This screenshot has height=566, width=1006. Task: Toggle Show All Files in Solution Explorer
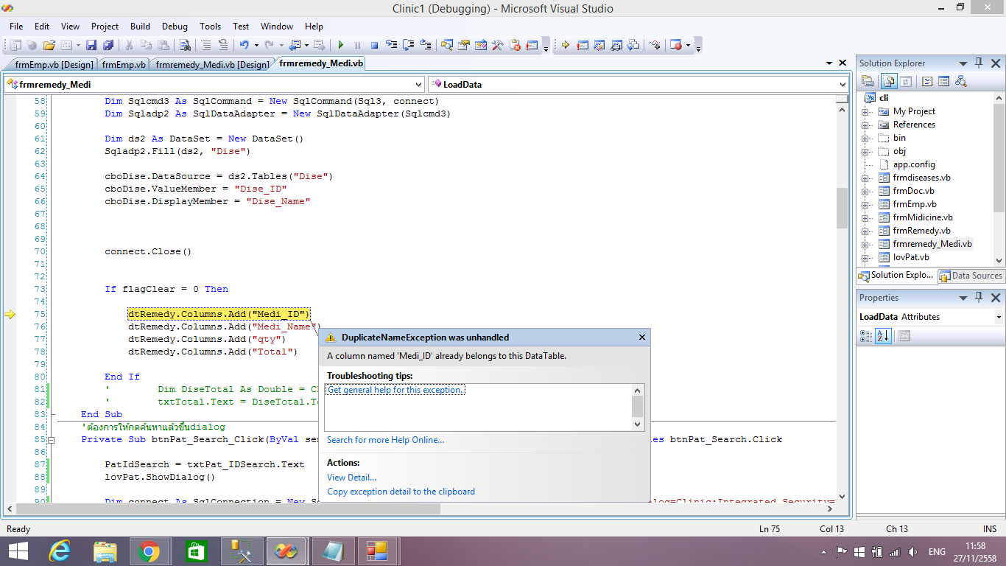tap(889, 81)
